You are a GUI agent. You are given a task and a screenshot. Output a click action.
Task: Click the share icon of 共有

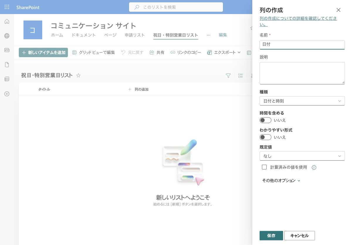click(152, 52)
